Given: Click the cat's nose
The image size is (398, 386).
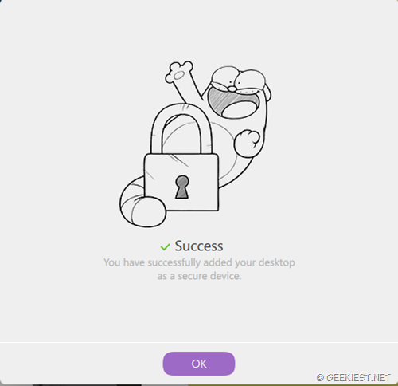Looking at the screenshot, I should (x=232, y=89).
